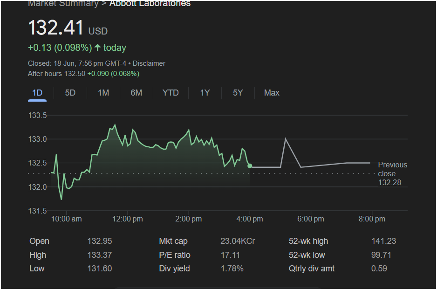Click the 131.5 y-axis label
Screen dimensions: 437x290
pos(37,211)
